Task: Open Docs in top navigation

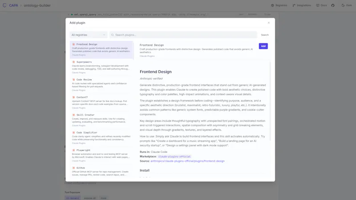Action: pos(321,5)
